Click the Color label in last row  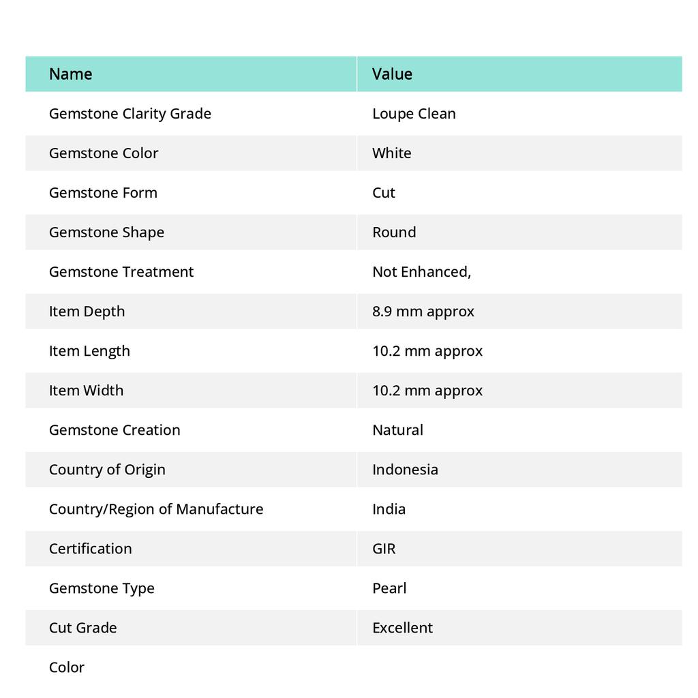click(x=67, y=667)
